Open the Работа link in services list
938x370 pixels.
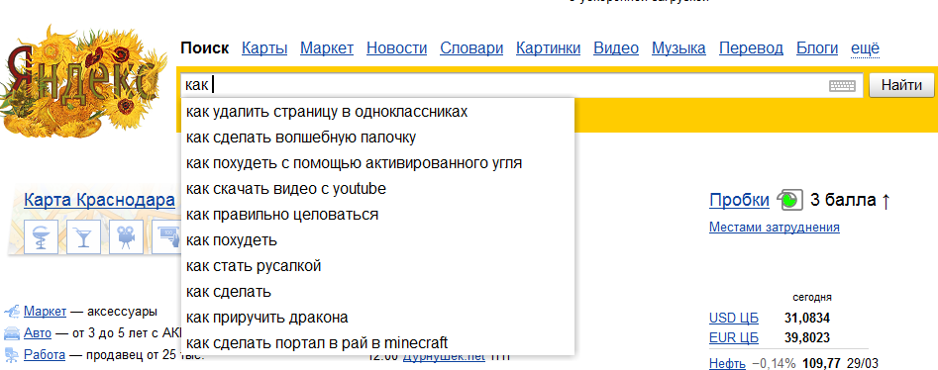pyautogui.click(x=45, y=355)
